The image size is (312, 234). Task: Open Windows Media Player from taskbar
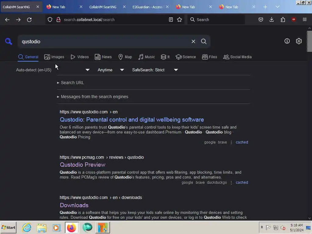pyautogui.click(x=56, y=227)
